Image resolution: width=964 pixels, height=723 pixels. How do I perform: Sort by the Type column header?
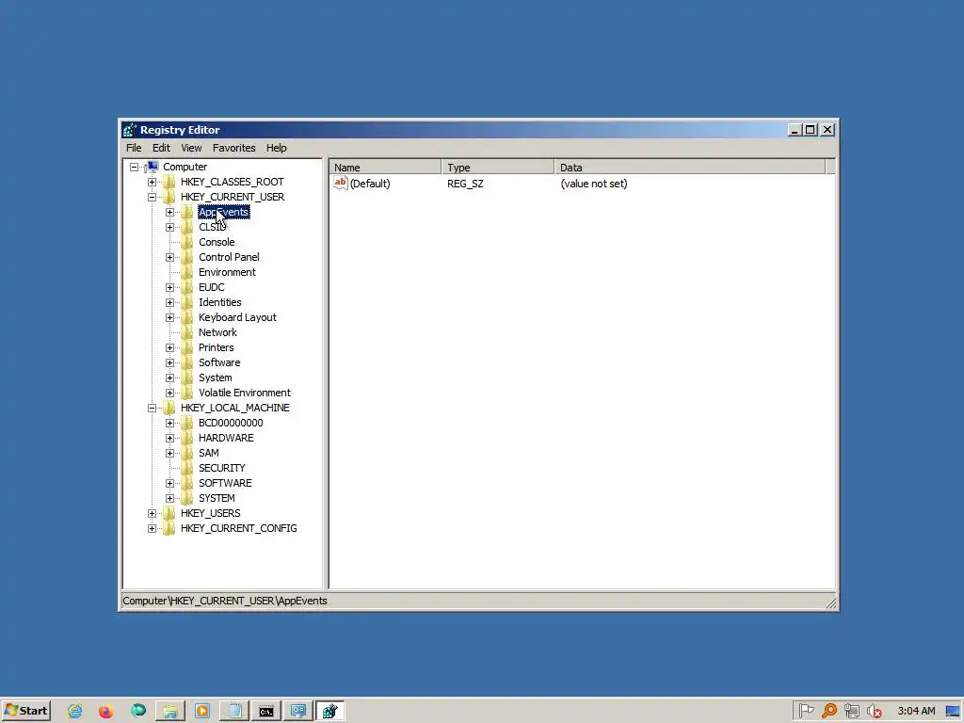pyautogui.click(x=497, y=168)
